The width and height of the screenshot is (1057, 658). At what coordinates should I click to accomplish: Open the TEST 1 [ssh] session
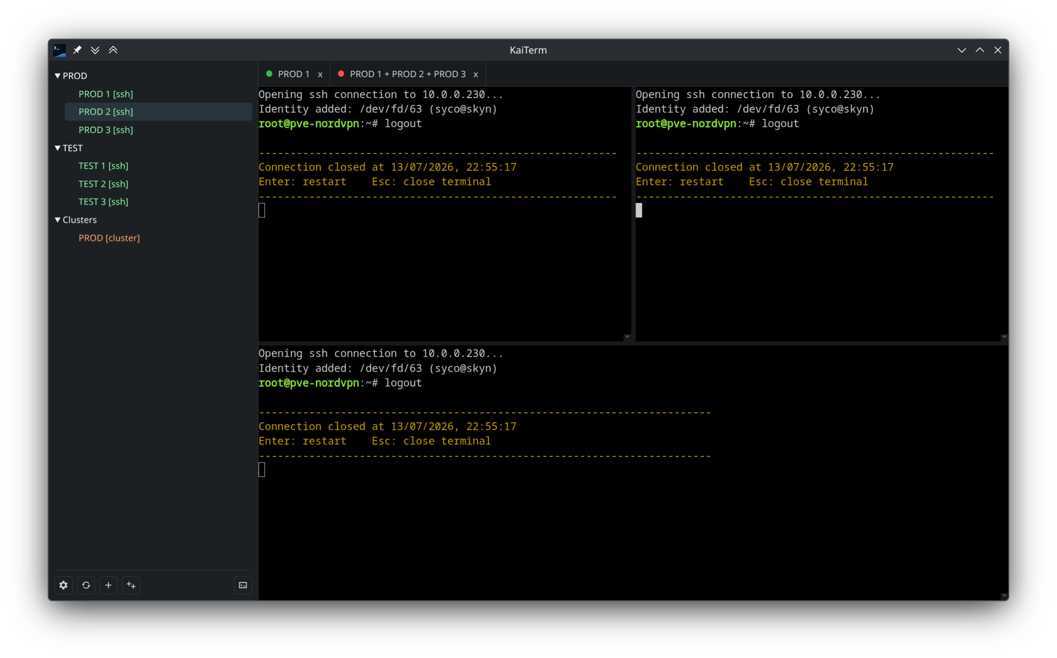[104, 166]
